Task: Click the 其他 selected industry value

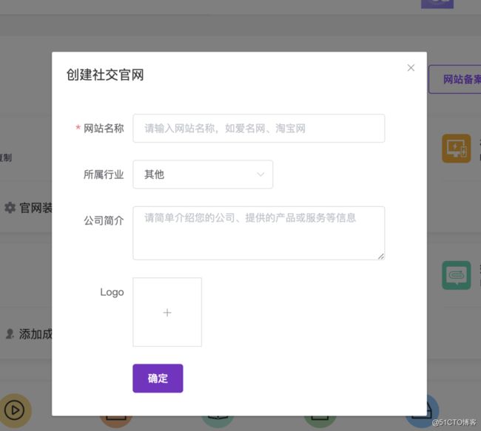Action: [x=154, y=174]
